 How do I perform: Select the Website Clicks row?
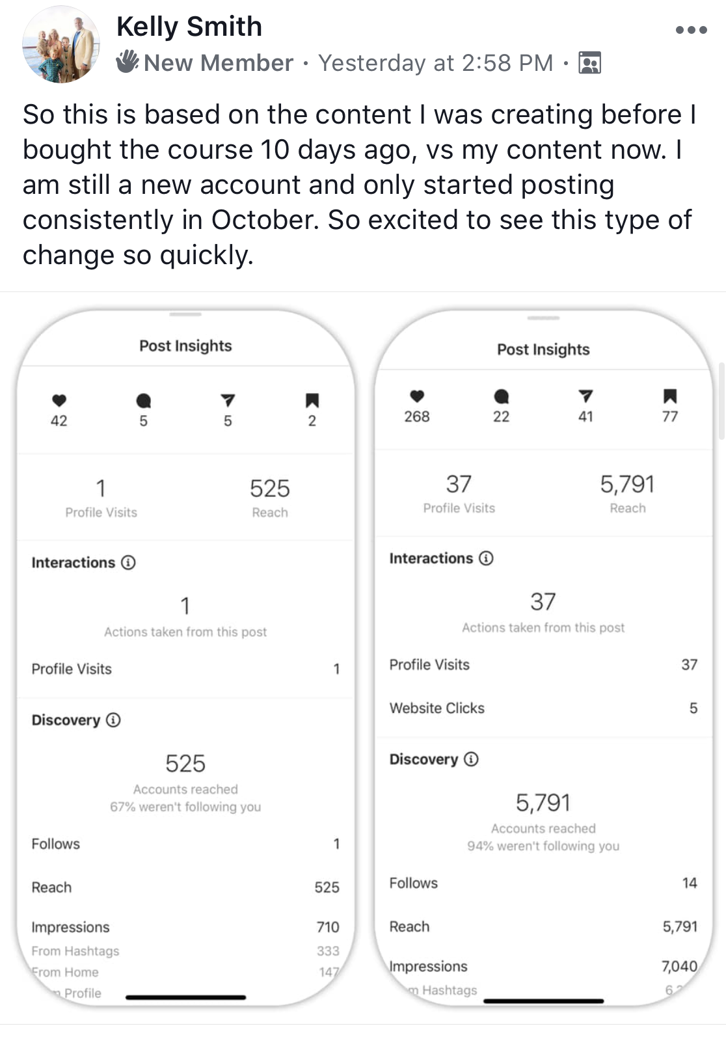tap(543, 708)
